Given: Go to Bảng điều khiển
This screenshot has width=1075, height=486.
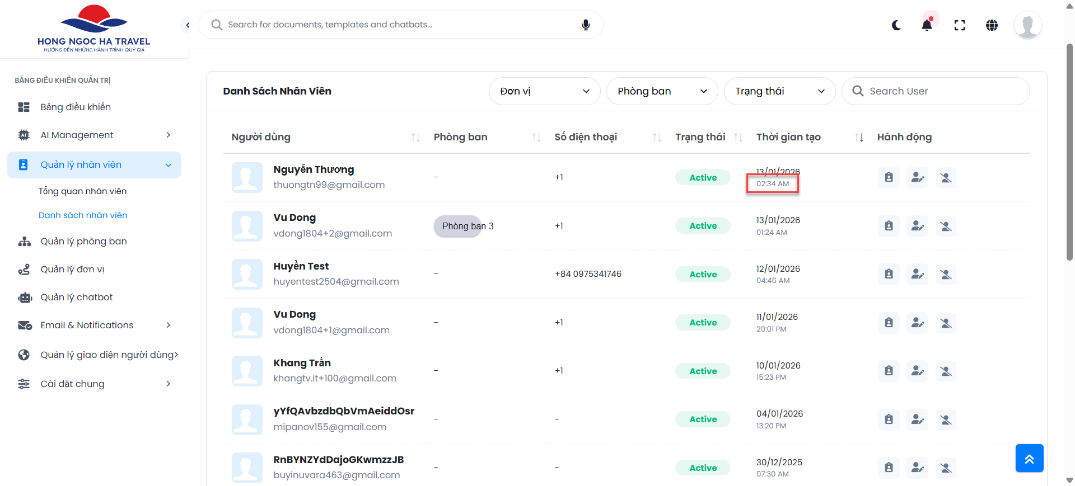Looking at the screenshot, I should click(x=76, y=107).
